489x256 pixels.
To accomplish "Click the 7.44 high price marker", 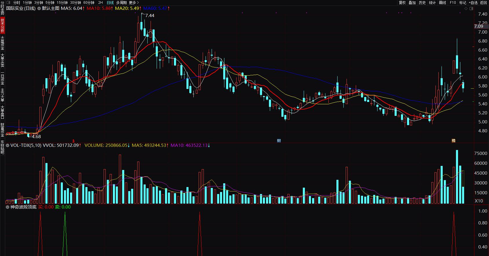I will coord(150,16).
